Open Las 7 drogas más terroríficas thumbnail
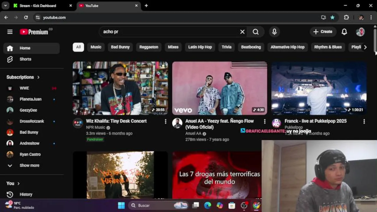Viewport: 377px width, 212px height. tap(217, 175)
